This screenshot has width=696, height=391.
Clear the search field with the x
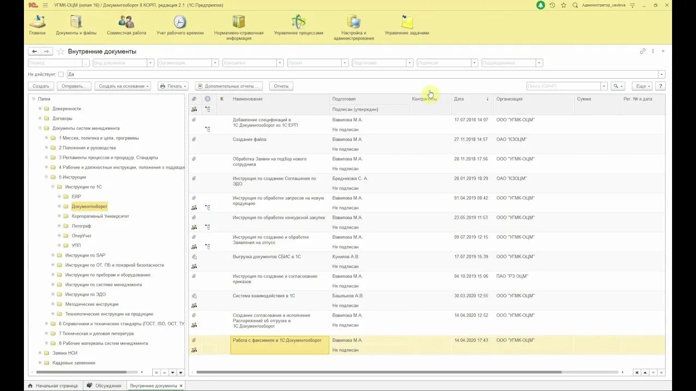point(604,86)
